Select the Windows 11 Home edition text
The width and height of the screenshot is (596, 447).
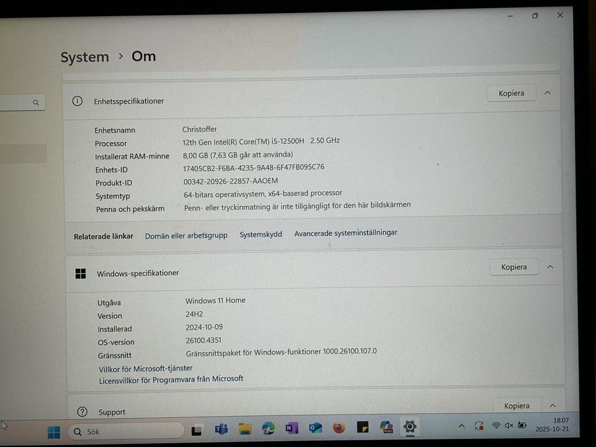(x=215, y=300)
